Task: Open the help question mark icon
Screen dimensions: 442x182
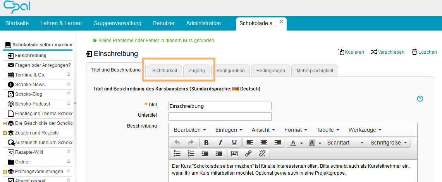Action: [420, 99]
